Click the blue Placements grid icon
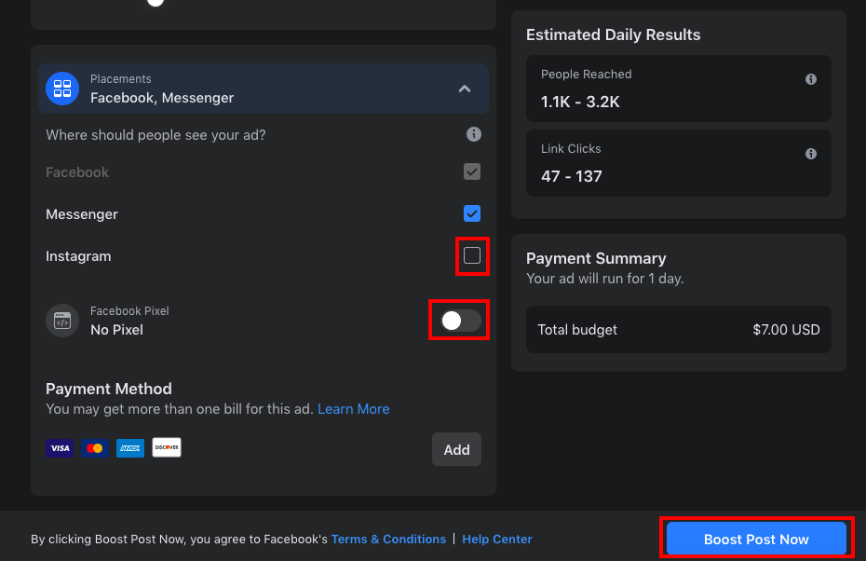866x561 pixels. 61,89
